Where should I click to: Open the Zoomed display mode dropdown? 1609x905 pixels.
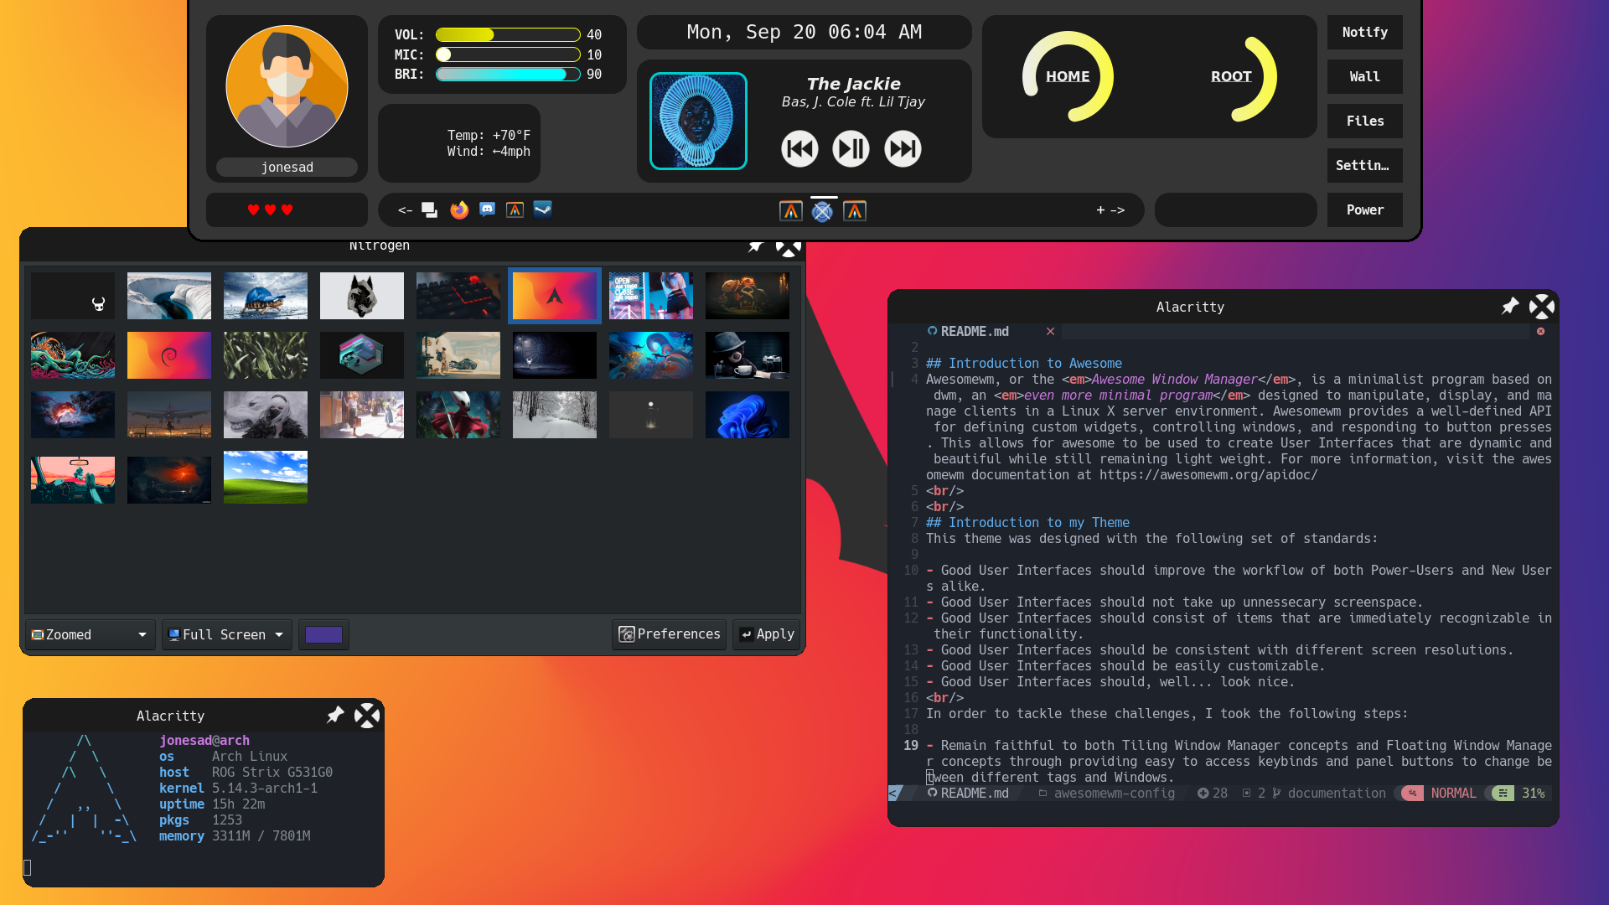coord(90,635)
